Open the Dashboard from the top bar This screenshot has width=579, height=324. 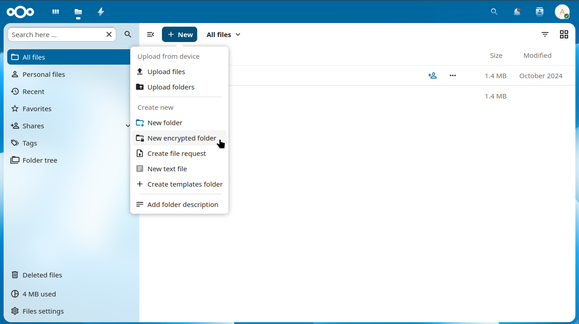point(55,12)
